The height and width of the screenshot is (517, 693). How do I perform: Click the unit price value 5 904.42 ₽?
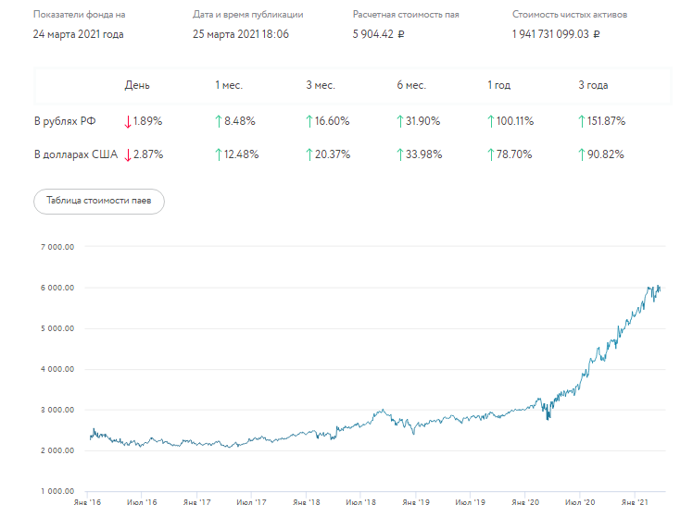pos(386,34)
